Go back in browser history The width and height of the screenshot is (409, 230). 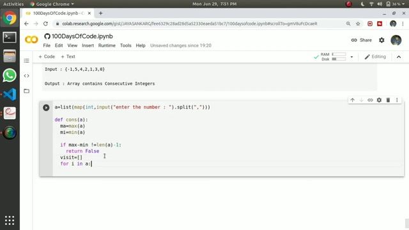(26, 24)
